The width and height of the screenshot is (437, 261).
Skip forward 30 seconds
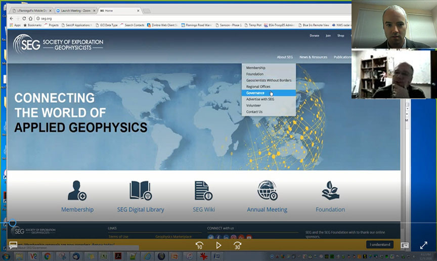point(237,245)
